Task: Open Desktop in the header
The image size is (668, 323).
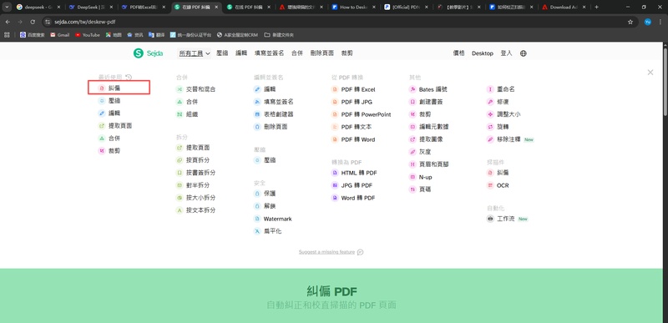Action: [483, 53]
